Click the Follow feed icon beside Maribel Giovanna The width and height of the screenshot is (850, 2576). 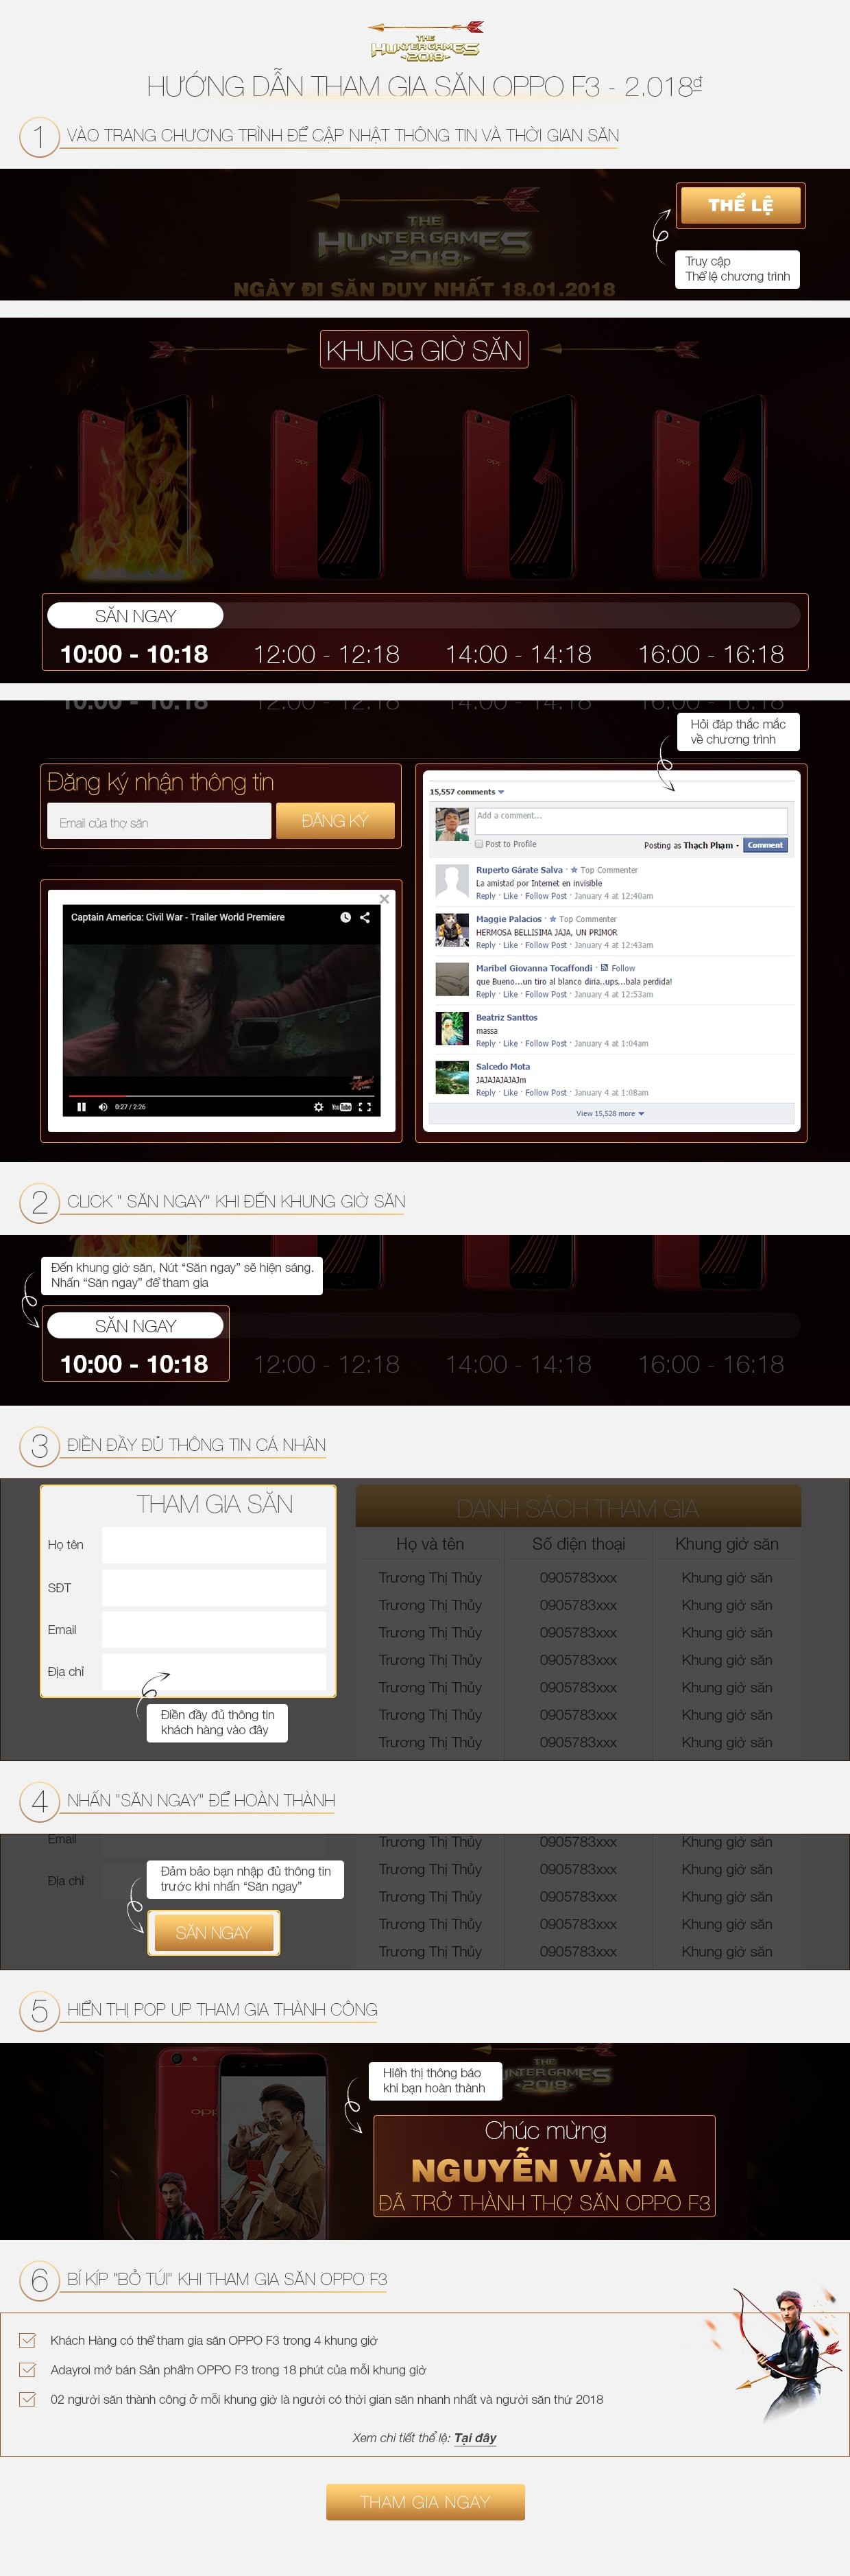click(x=605, y=967)
